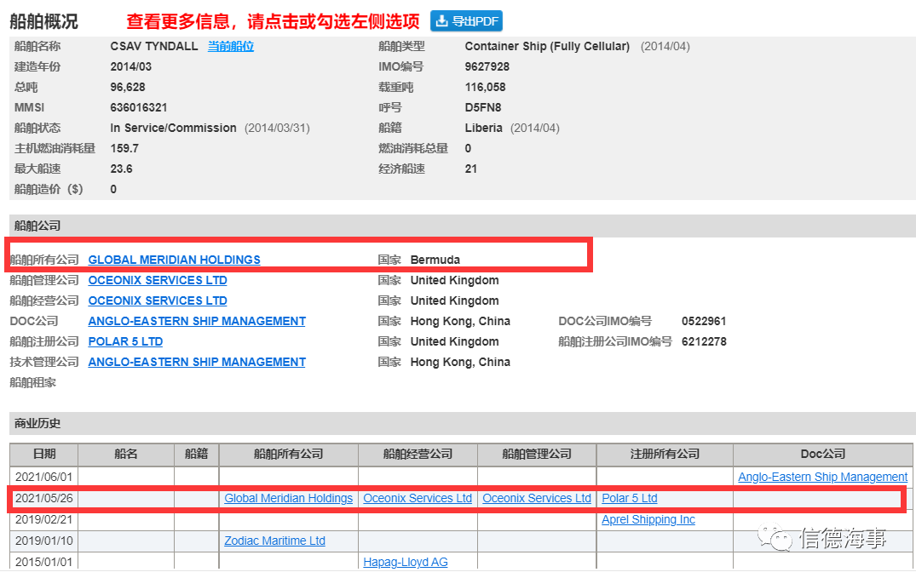Screen dimensions: 916x578
Task: Open GLOBAL MERIDIAN HOLDINGS owner company link
Action: pyautogui.click(x=174, y=260)
